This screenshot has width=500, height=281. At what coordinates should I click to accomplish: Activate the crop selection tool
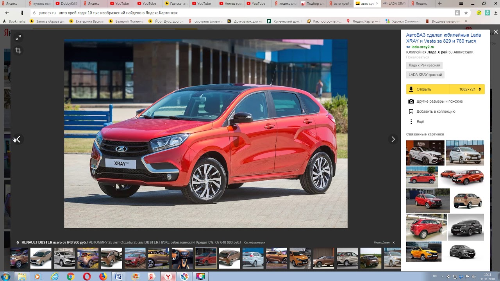pyautogui.click(x=18, y=50)
